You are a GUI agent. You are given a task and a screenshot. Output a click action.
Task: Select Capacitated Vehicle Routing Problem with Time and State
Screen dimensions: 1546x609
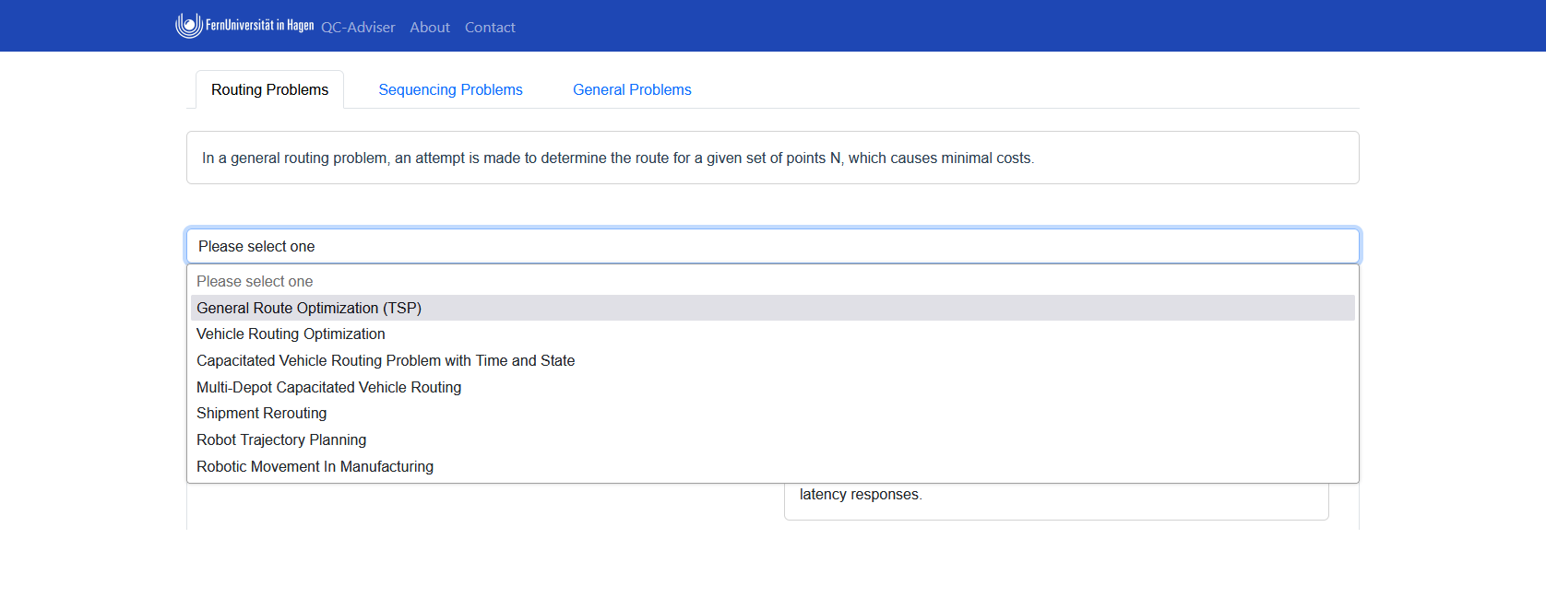[x=386, y=360]
